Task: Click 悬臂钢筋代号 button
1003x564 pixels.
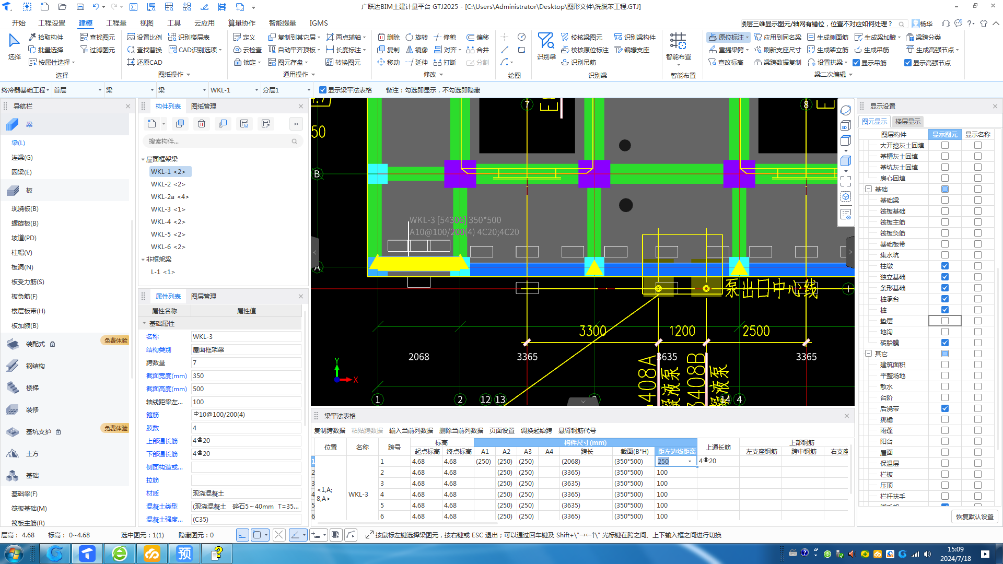Action: [577, 430]
